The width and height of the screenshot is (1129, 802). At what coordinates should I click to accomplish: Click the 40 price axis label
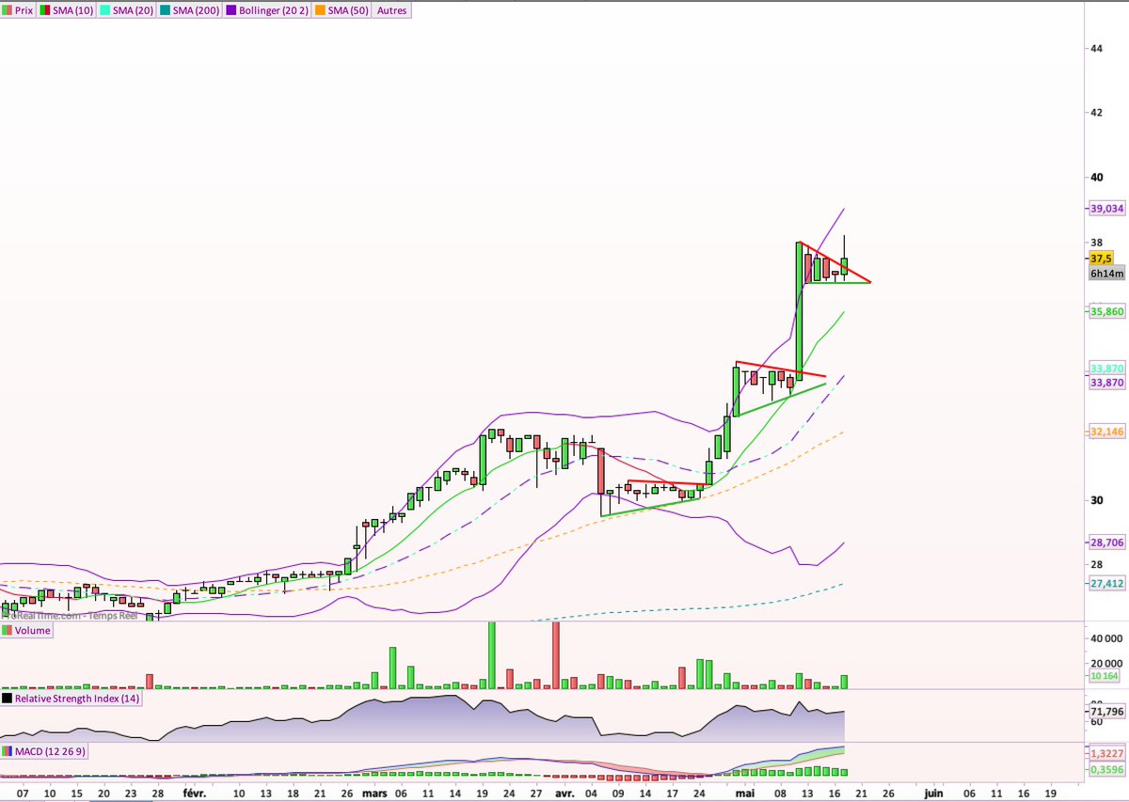coord(1096,177)
